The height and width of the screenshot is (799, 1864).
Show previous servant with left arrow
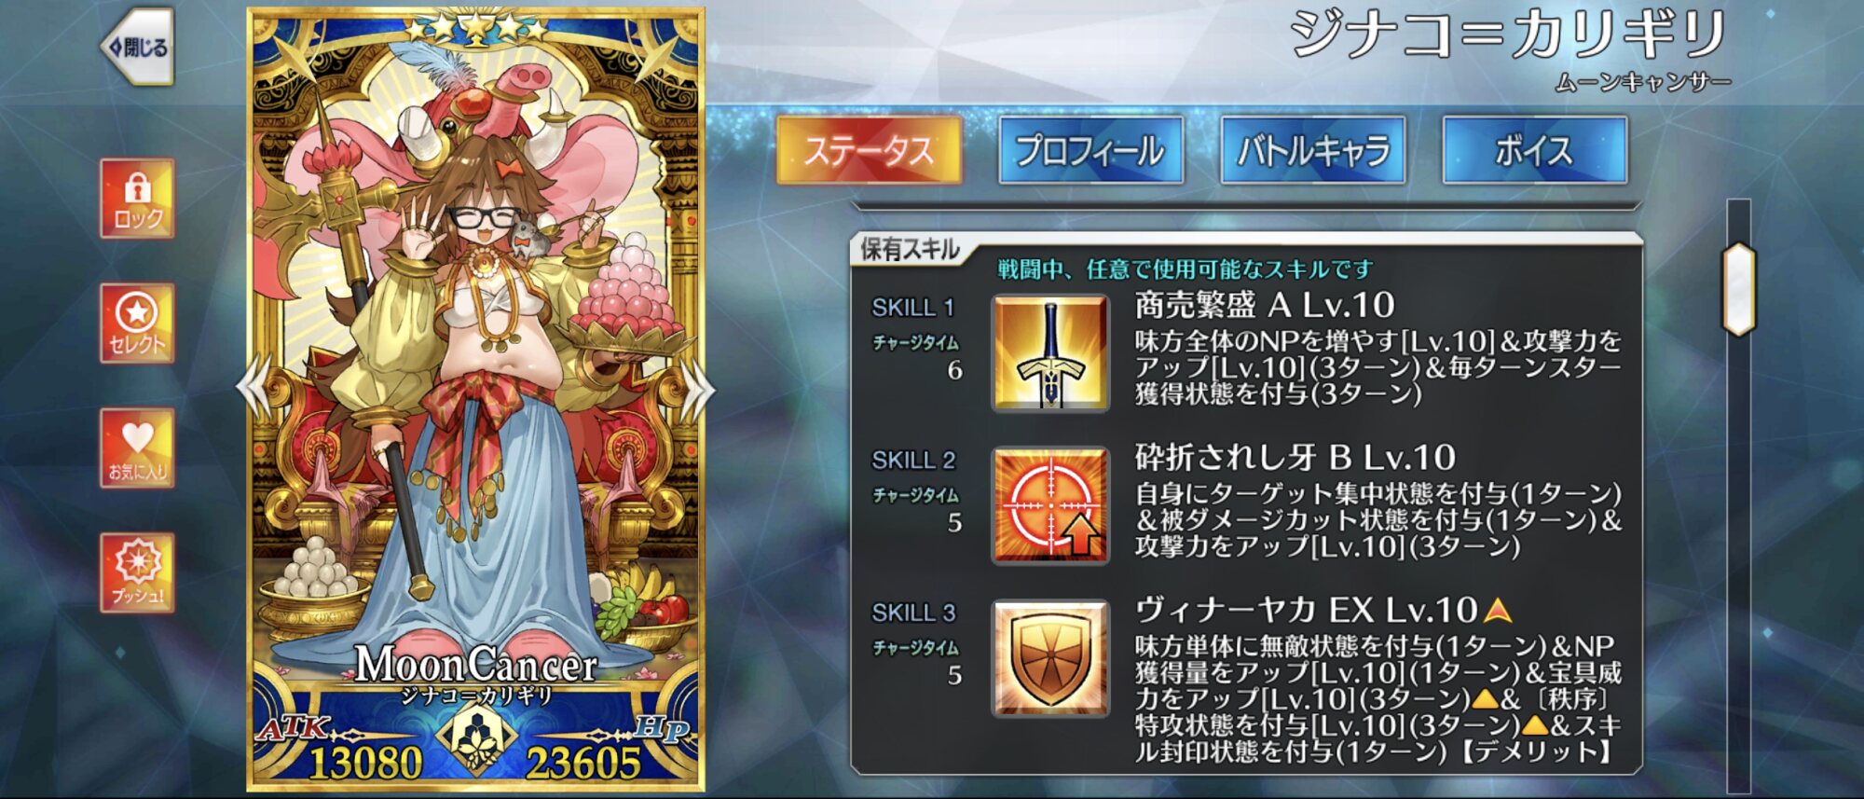tap(254, 385)
